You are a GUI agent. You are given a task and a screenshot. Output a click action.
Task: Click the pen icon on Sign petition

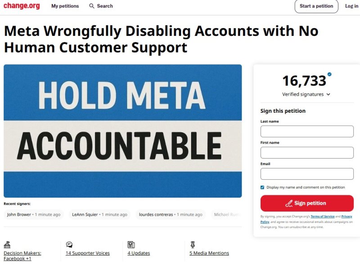coord(289,203)
